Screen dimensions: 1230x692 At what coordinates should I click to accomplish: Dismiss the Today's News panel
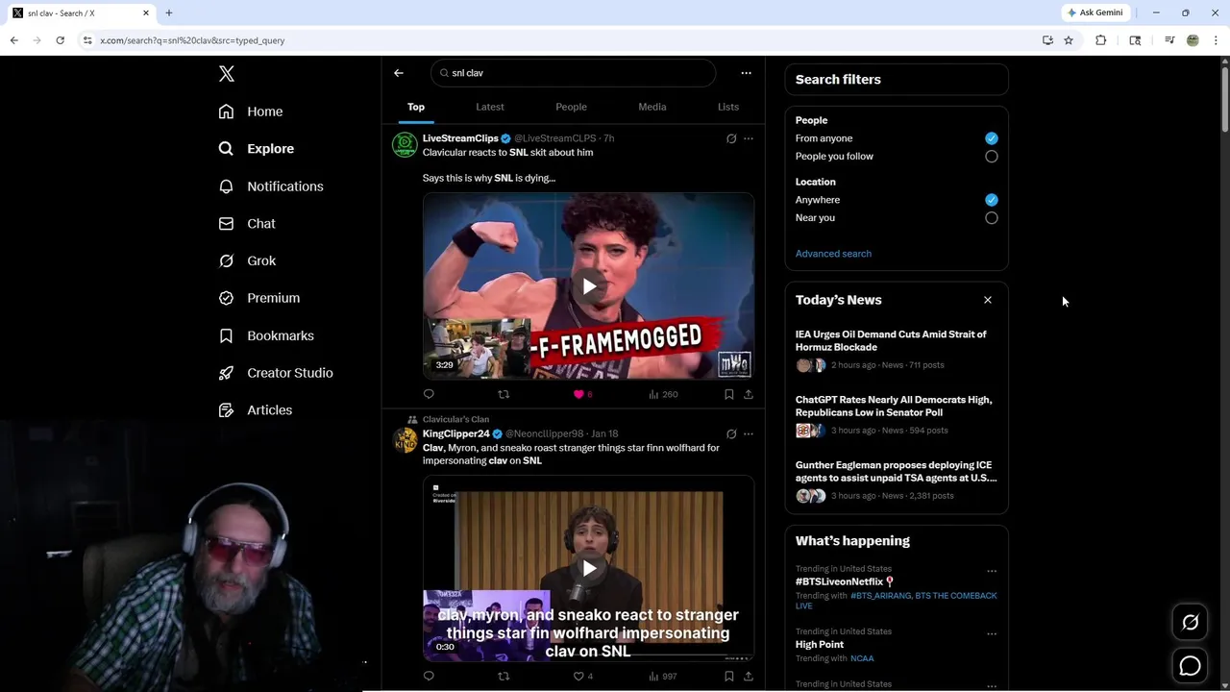[988, 300]
